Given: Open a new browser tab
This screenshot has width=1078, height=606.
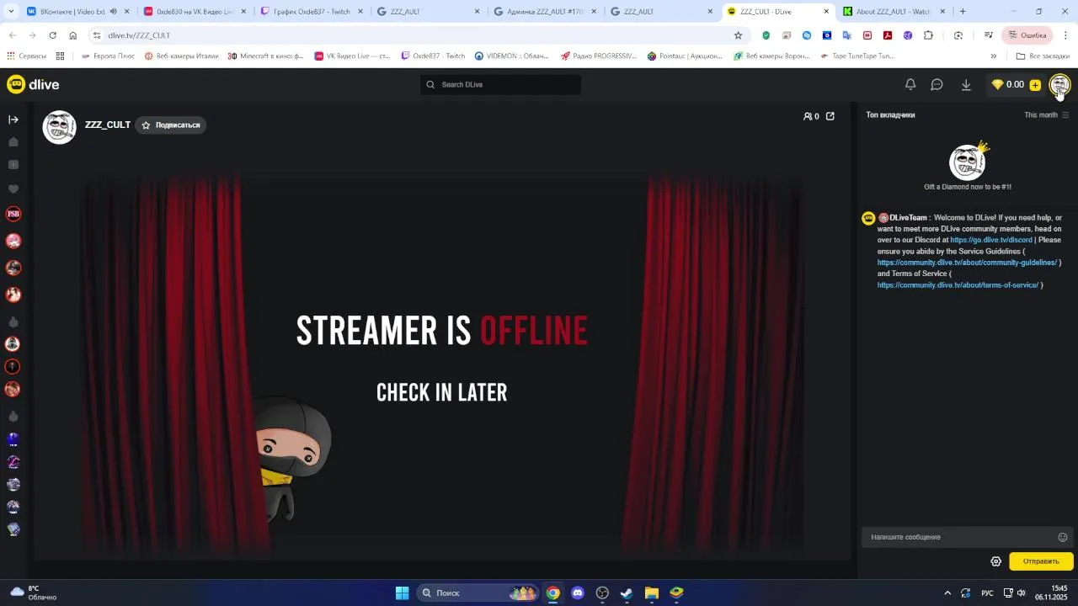Looking at the screenshot, I should (x=963, y=12).
